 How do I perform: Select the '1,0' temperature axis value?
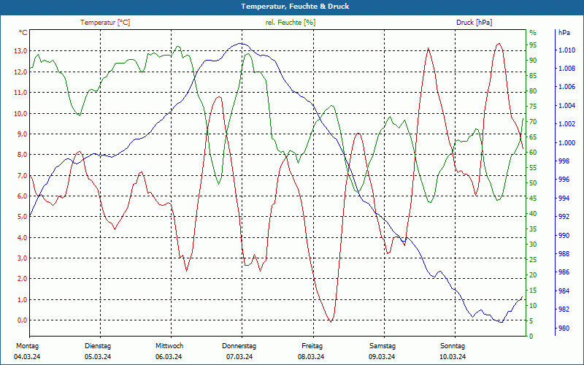click(x=22, y=299)
